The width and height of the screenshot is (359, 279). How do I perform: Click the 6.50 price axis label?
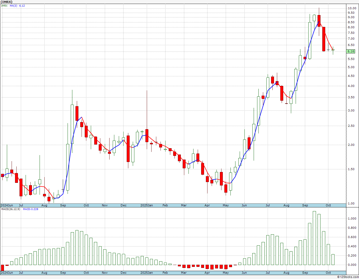pyautogui.click(x=351, y=45)
